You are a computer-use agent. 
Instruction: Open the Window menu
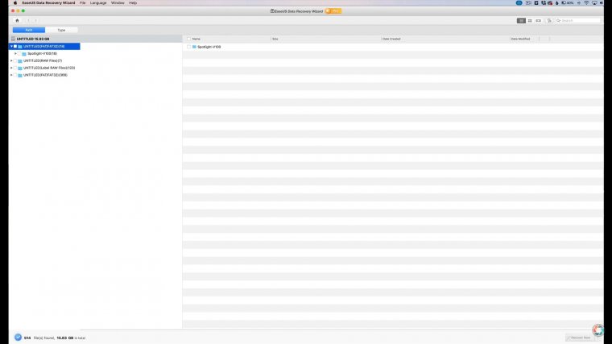coord(118,2)
